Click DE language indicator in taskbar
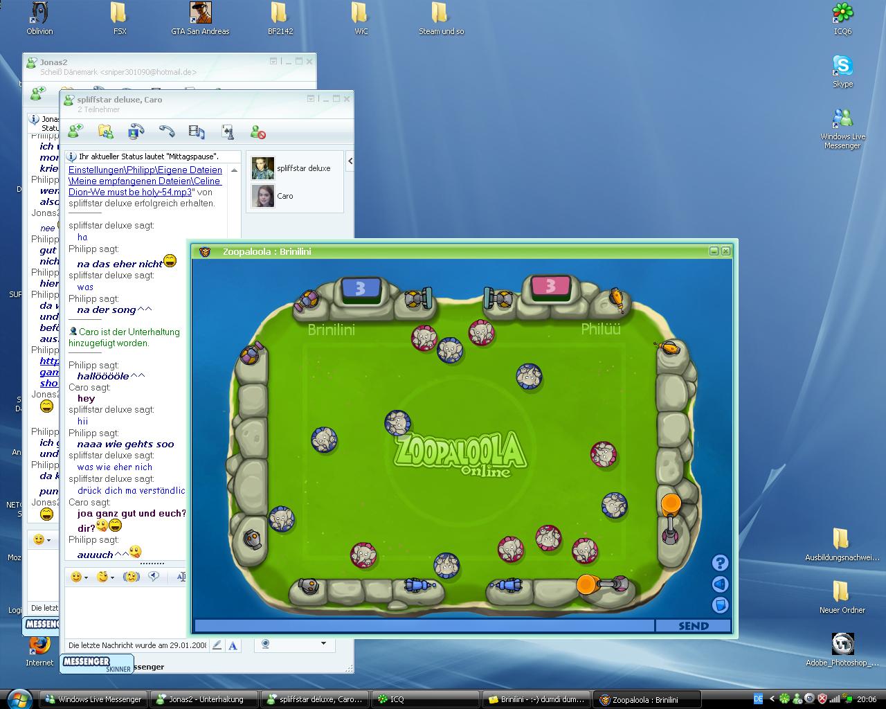This screenshot has height=709, width=886. tap(758, 699)
